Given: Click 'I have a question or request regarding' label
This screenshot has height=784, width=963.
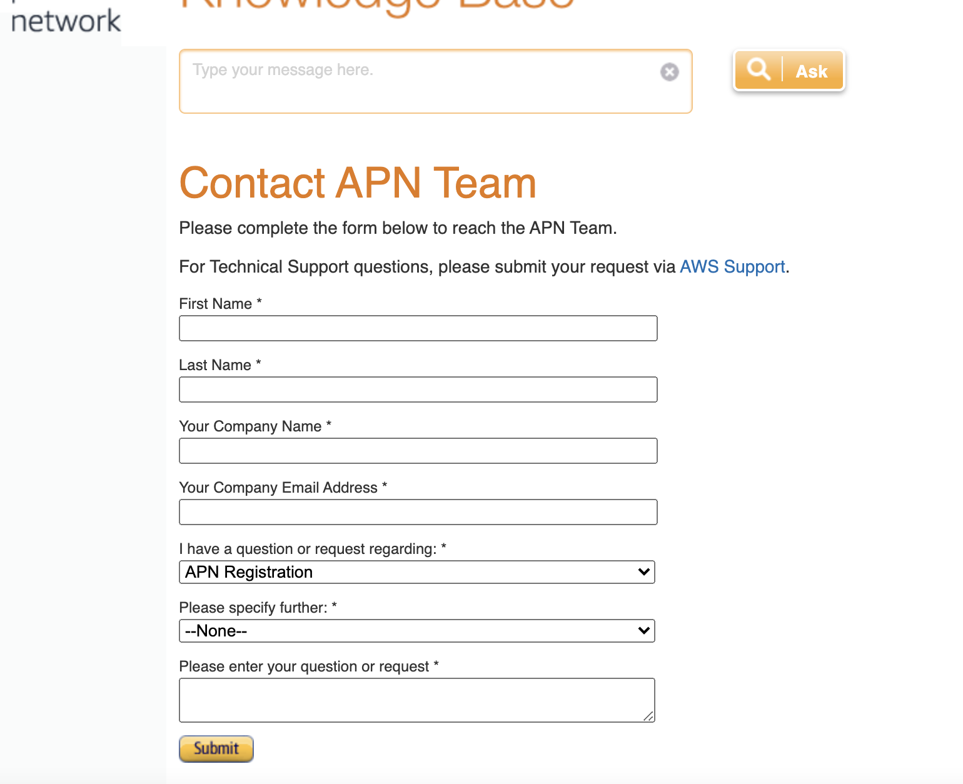Looking at the screenshot, I should (x=313, y=549).
